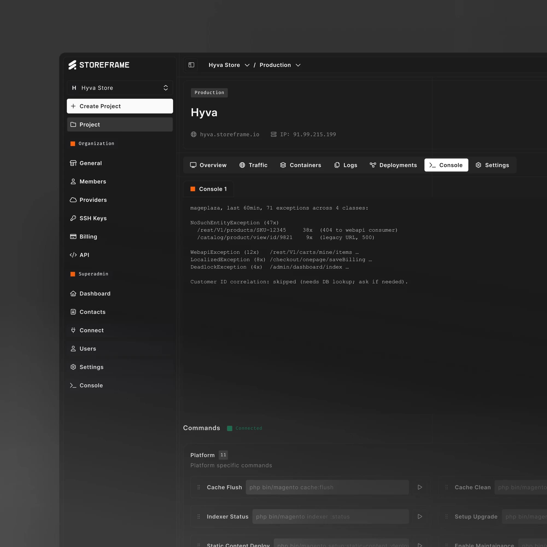Image resolution: width=547 pixels, height=547 pixels.
Task: Grab the Cache Clean drag handle
Action: [x=446, y=487]
